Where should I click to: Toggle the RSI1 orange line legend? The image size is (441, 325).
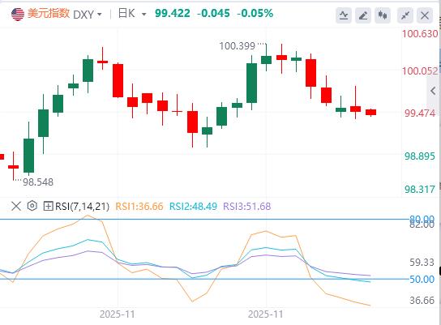[139, 207]
